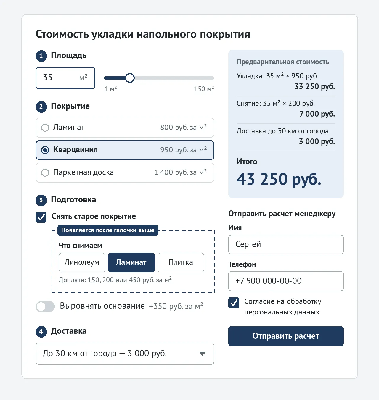This screenshot has width=379, height=400.
Task: Choose Линолеум as the covering to remove
Action: coord(82,262)
